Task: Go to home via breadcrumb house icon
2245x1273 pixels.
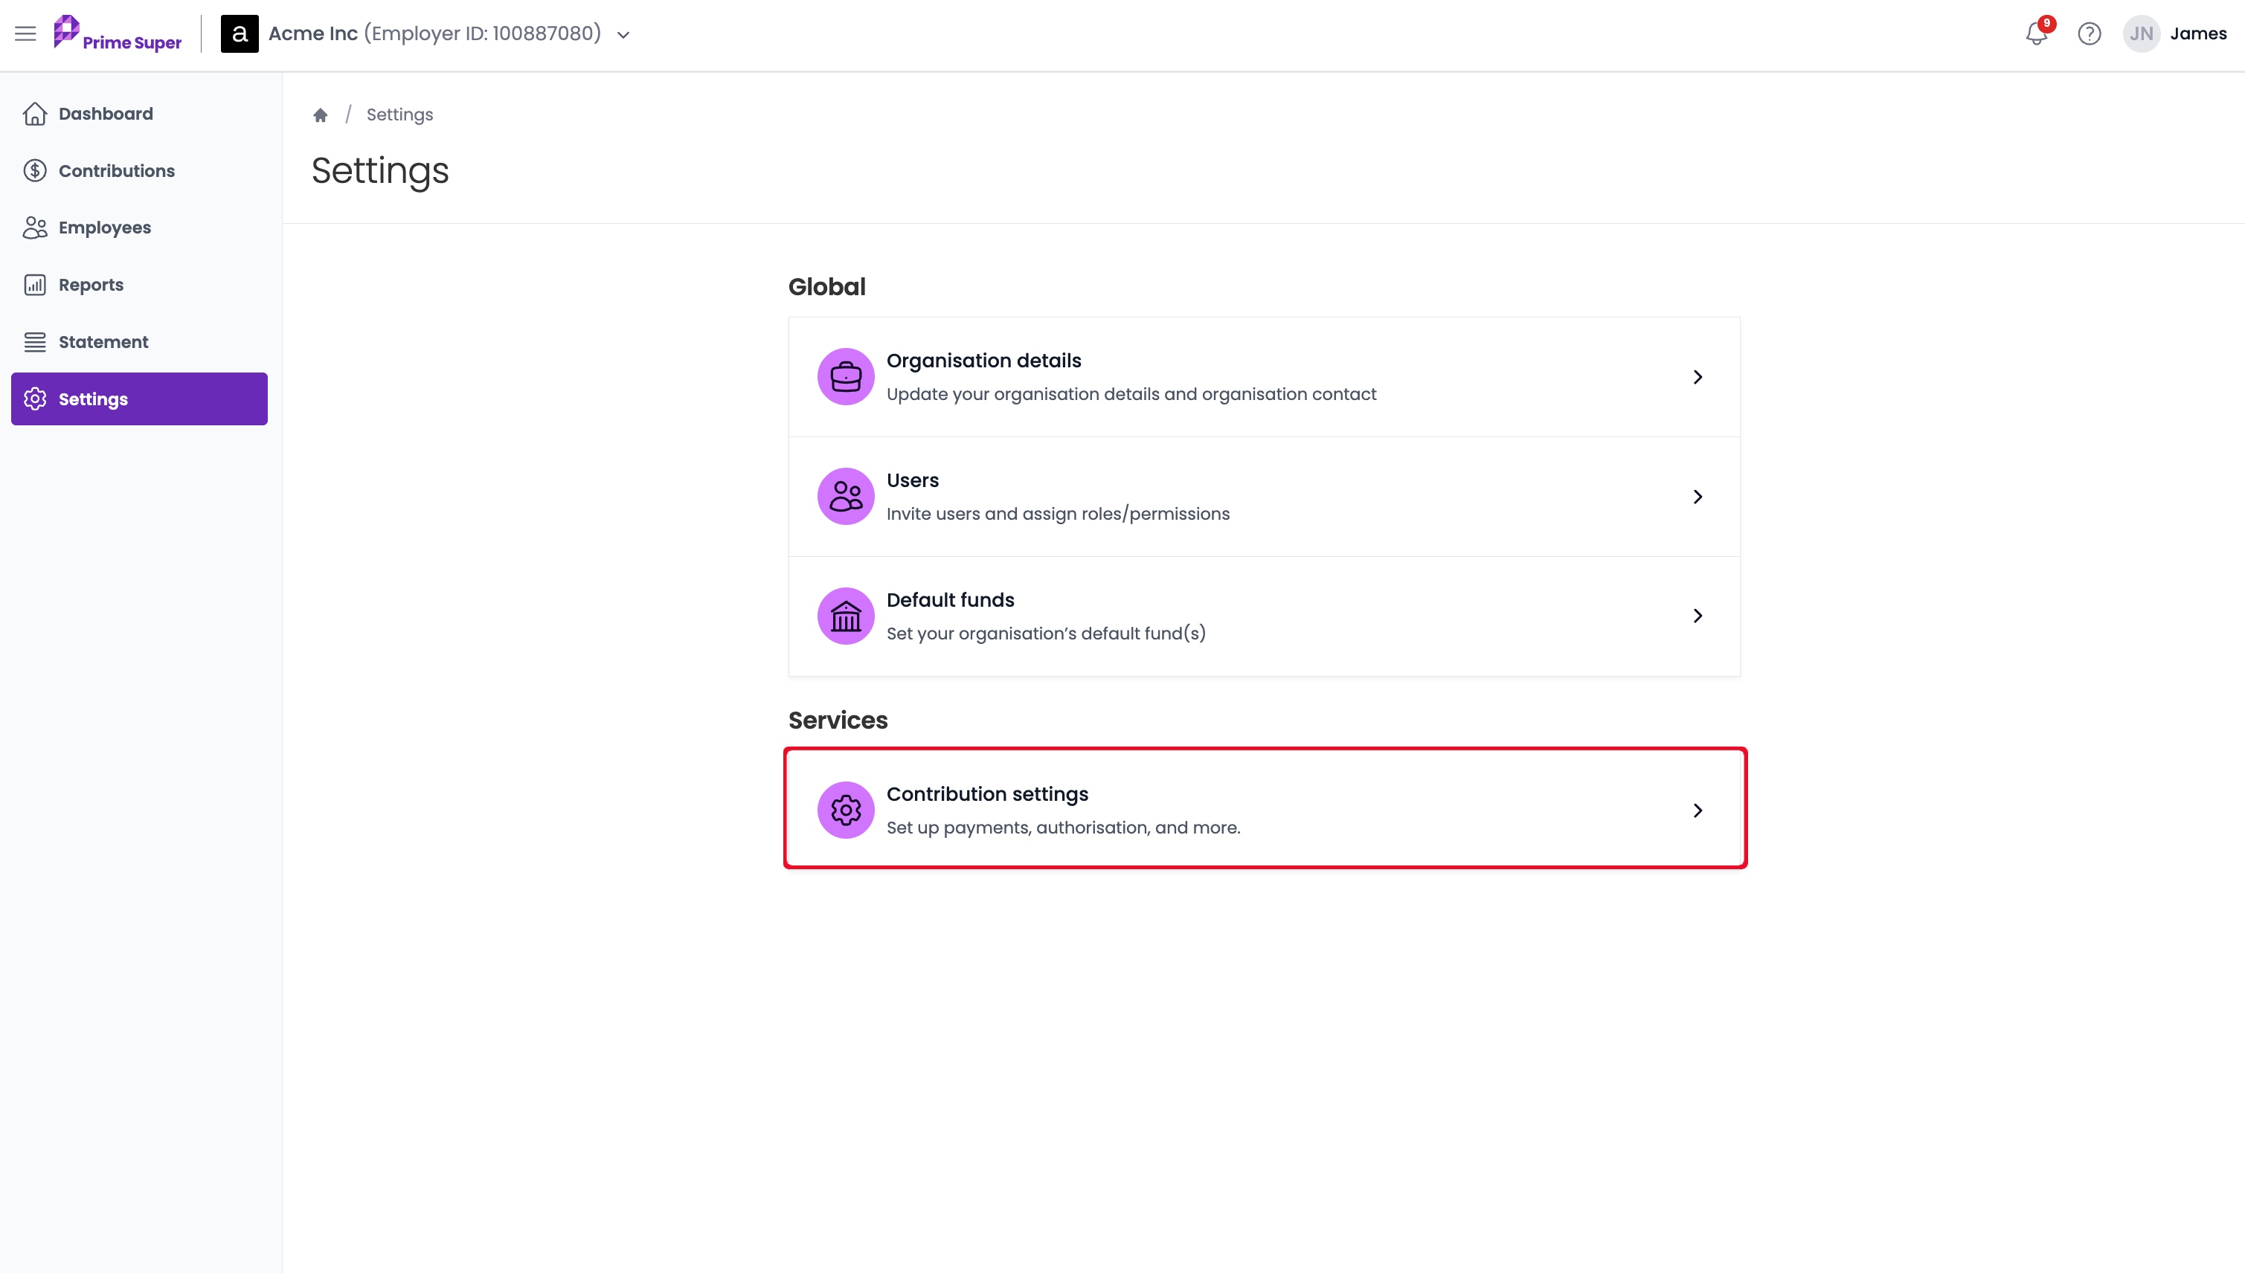Action: [320, 115]
